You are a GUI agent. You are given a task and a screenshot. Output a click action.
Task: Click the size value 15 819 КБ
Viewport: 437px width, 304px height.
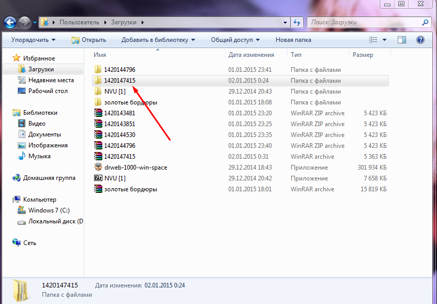[373, 189]
